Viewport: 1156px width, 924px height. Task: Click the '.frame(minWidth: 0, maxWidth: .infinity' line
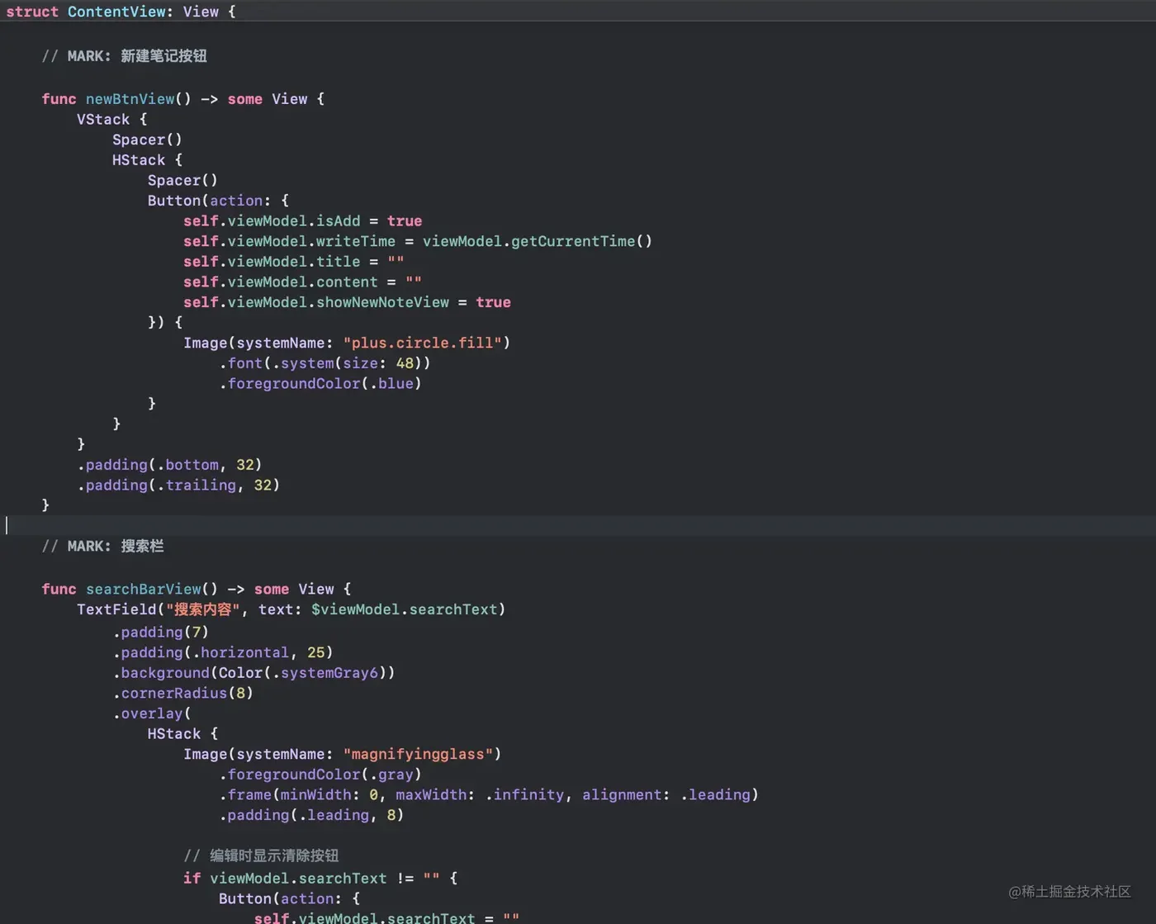tap(489, 794)
